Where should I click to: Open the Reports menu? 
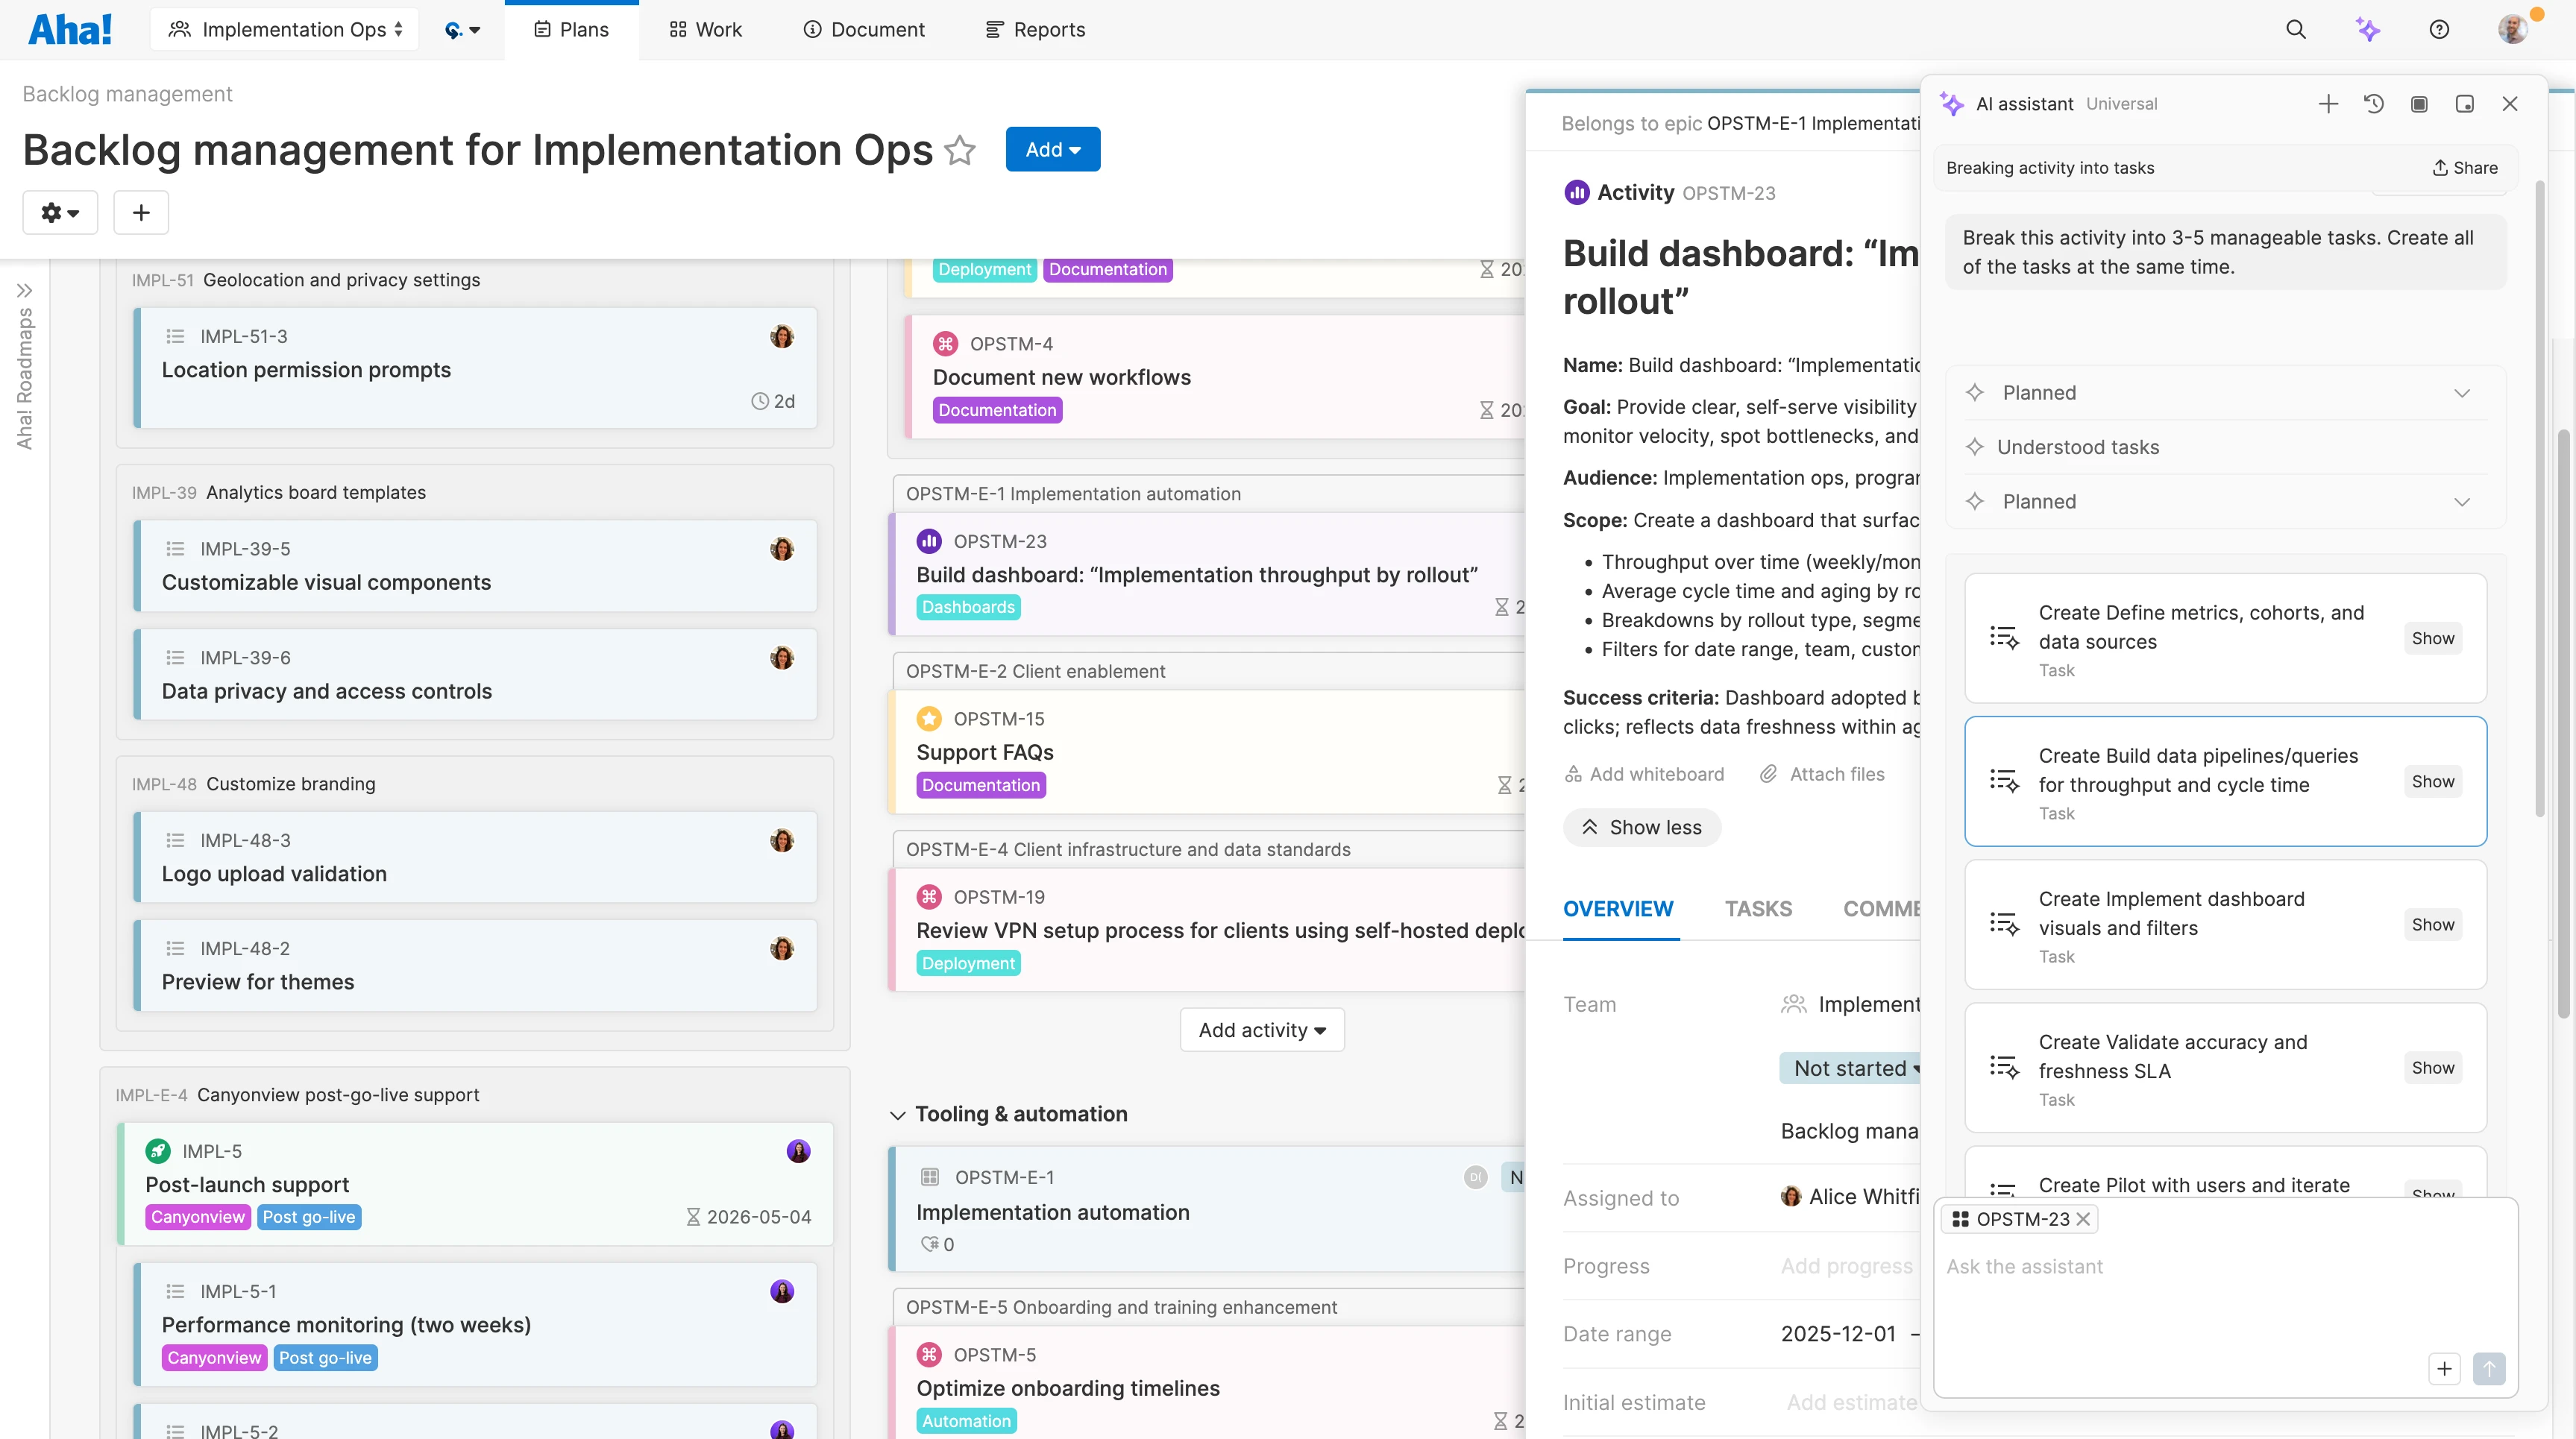[1035, 30]
